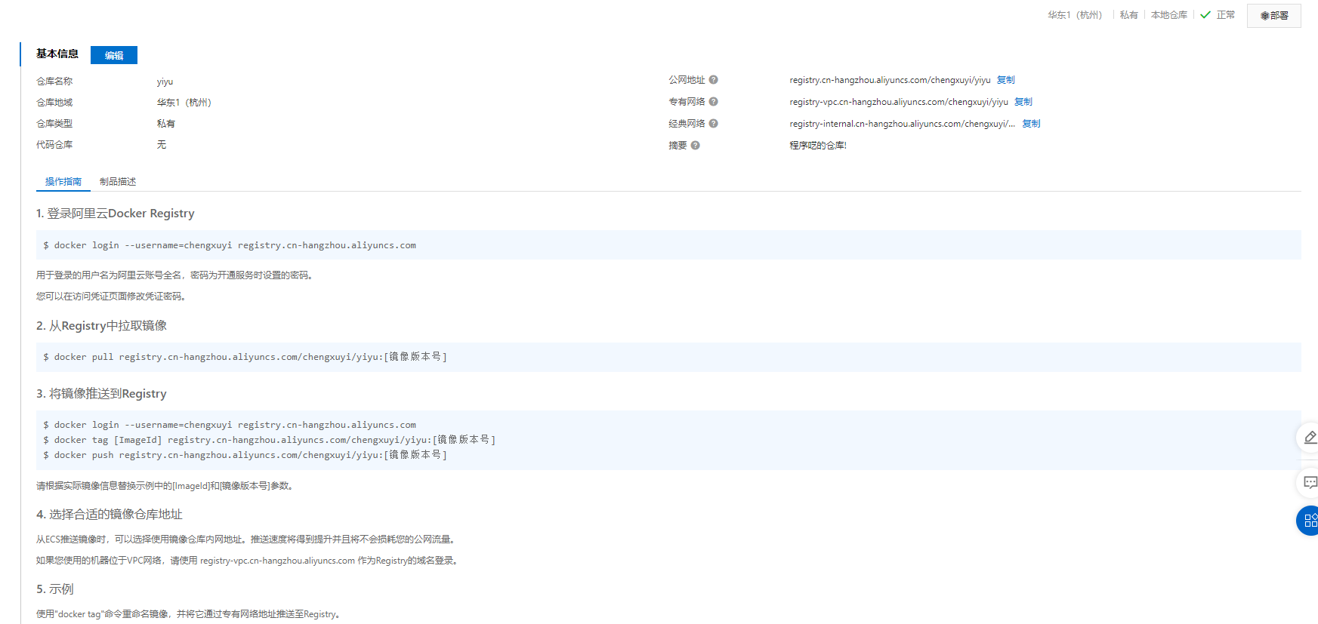This screenshot has height=624, width=1318.
Task: Open the chat feedback floating icon
Action: [1310, 482]
